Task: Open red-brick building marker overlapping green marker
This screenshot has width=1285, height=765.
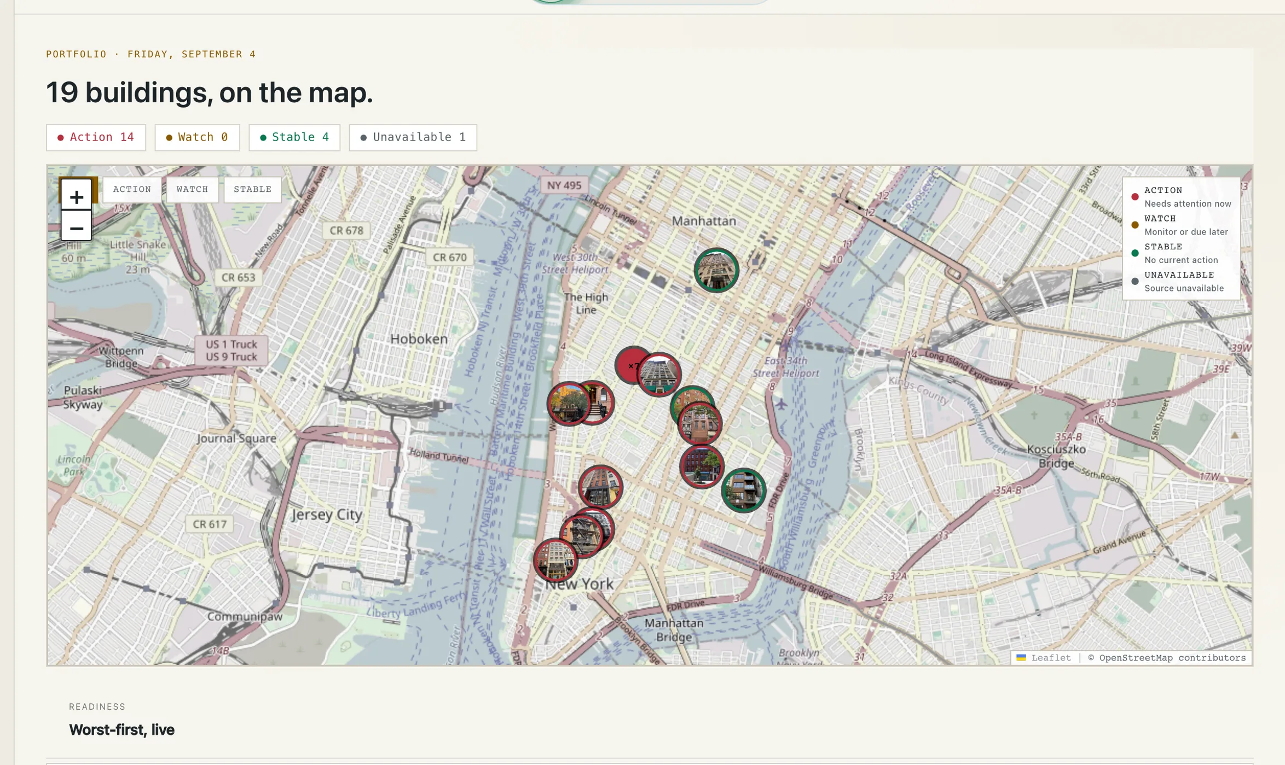Action: point(700,424)
